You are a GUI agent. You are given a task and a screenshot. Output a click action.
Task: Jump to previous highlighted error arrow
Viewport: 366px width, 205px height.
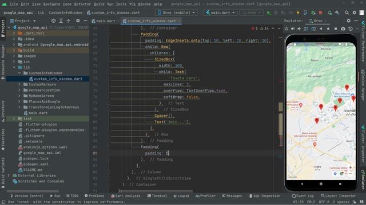pyautogui.click(x=273, y=28)
